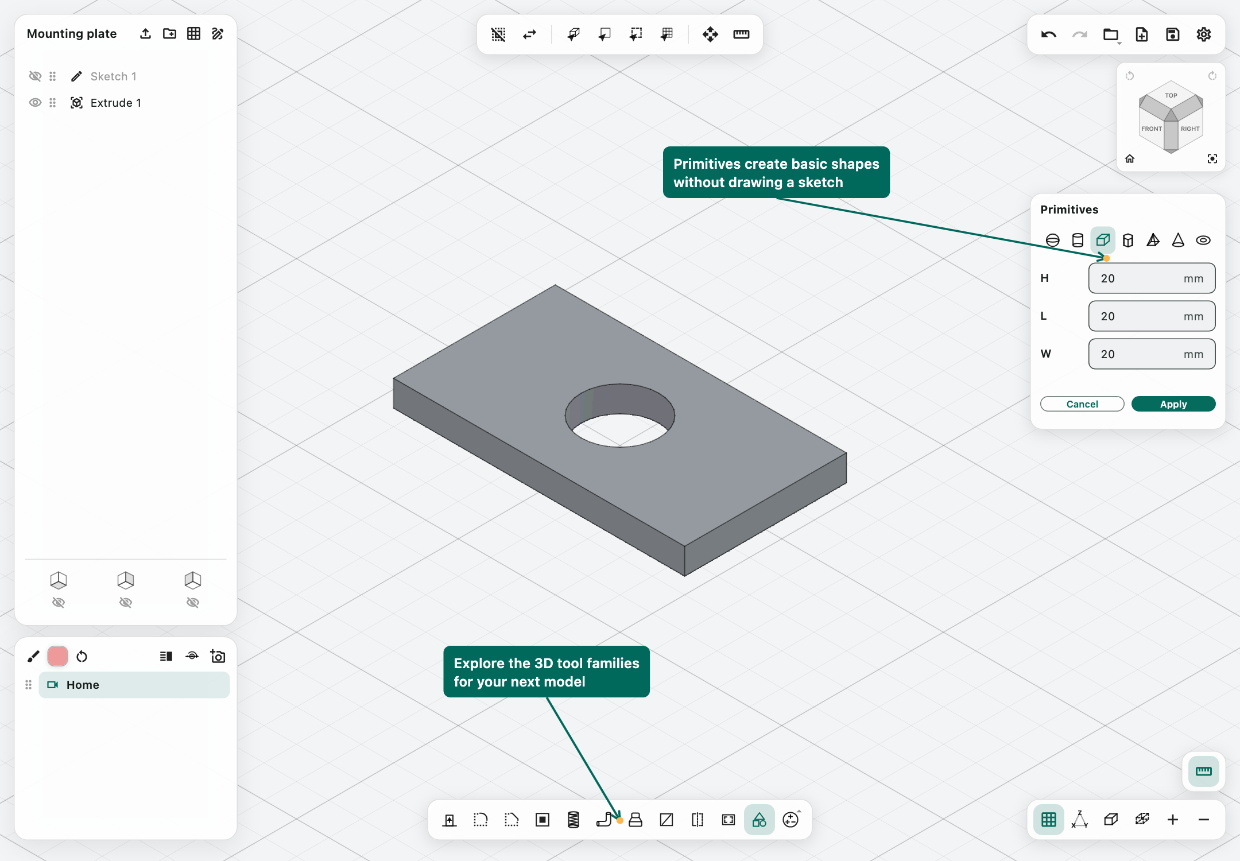
Task: Choose the hexagonal Prism primitive
Action: pyautogui.click(x=1128, y=240)
